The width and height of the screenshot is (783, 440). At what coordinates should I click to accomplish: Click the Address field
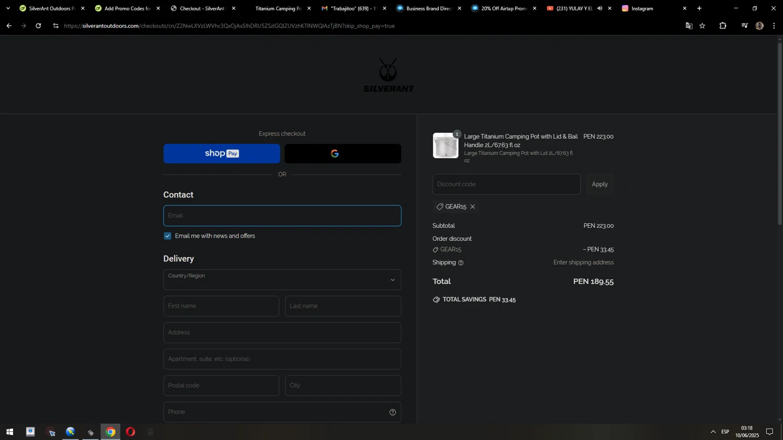coord(282,333)
